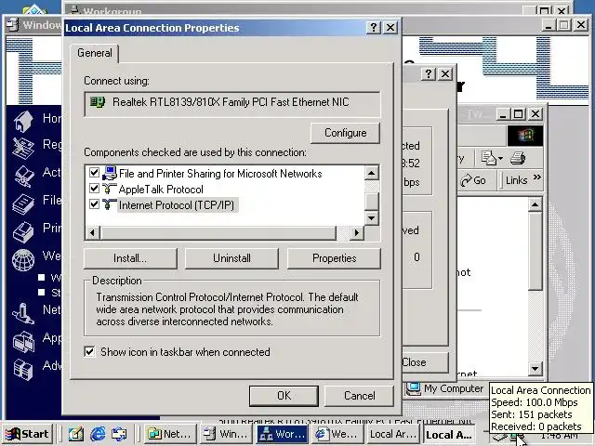Click the component list scroll left arrow

pos(93,232)
